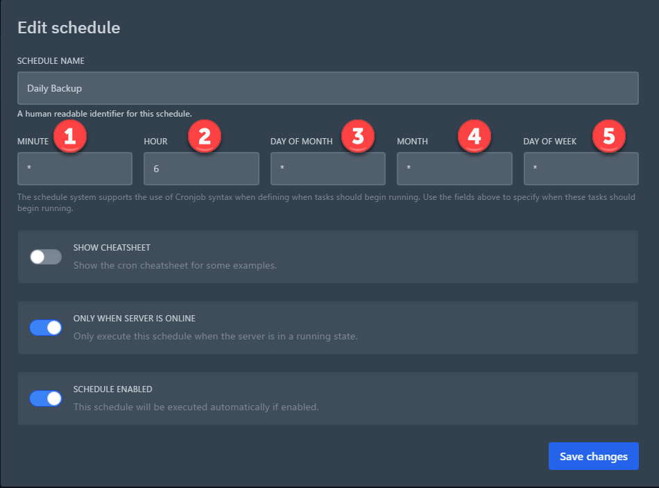The width and height of the screenshot is (659, 488).
Task: Turn off the Schedule Enabled toggle
Action: tap(46, 398)
